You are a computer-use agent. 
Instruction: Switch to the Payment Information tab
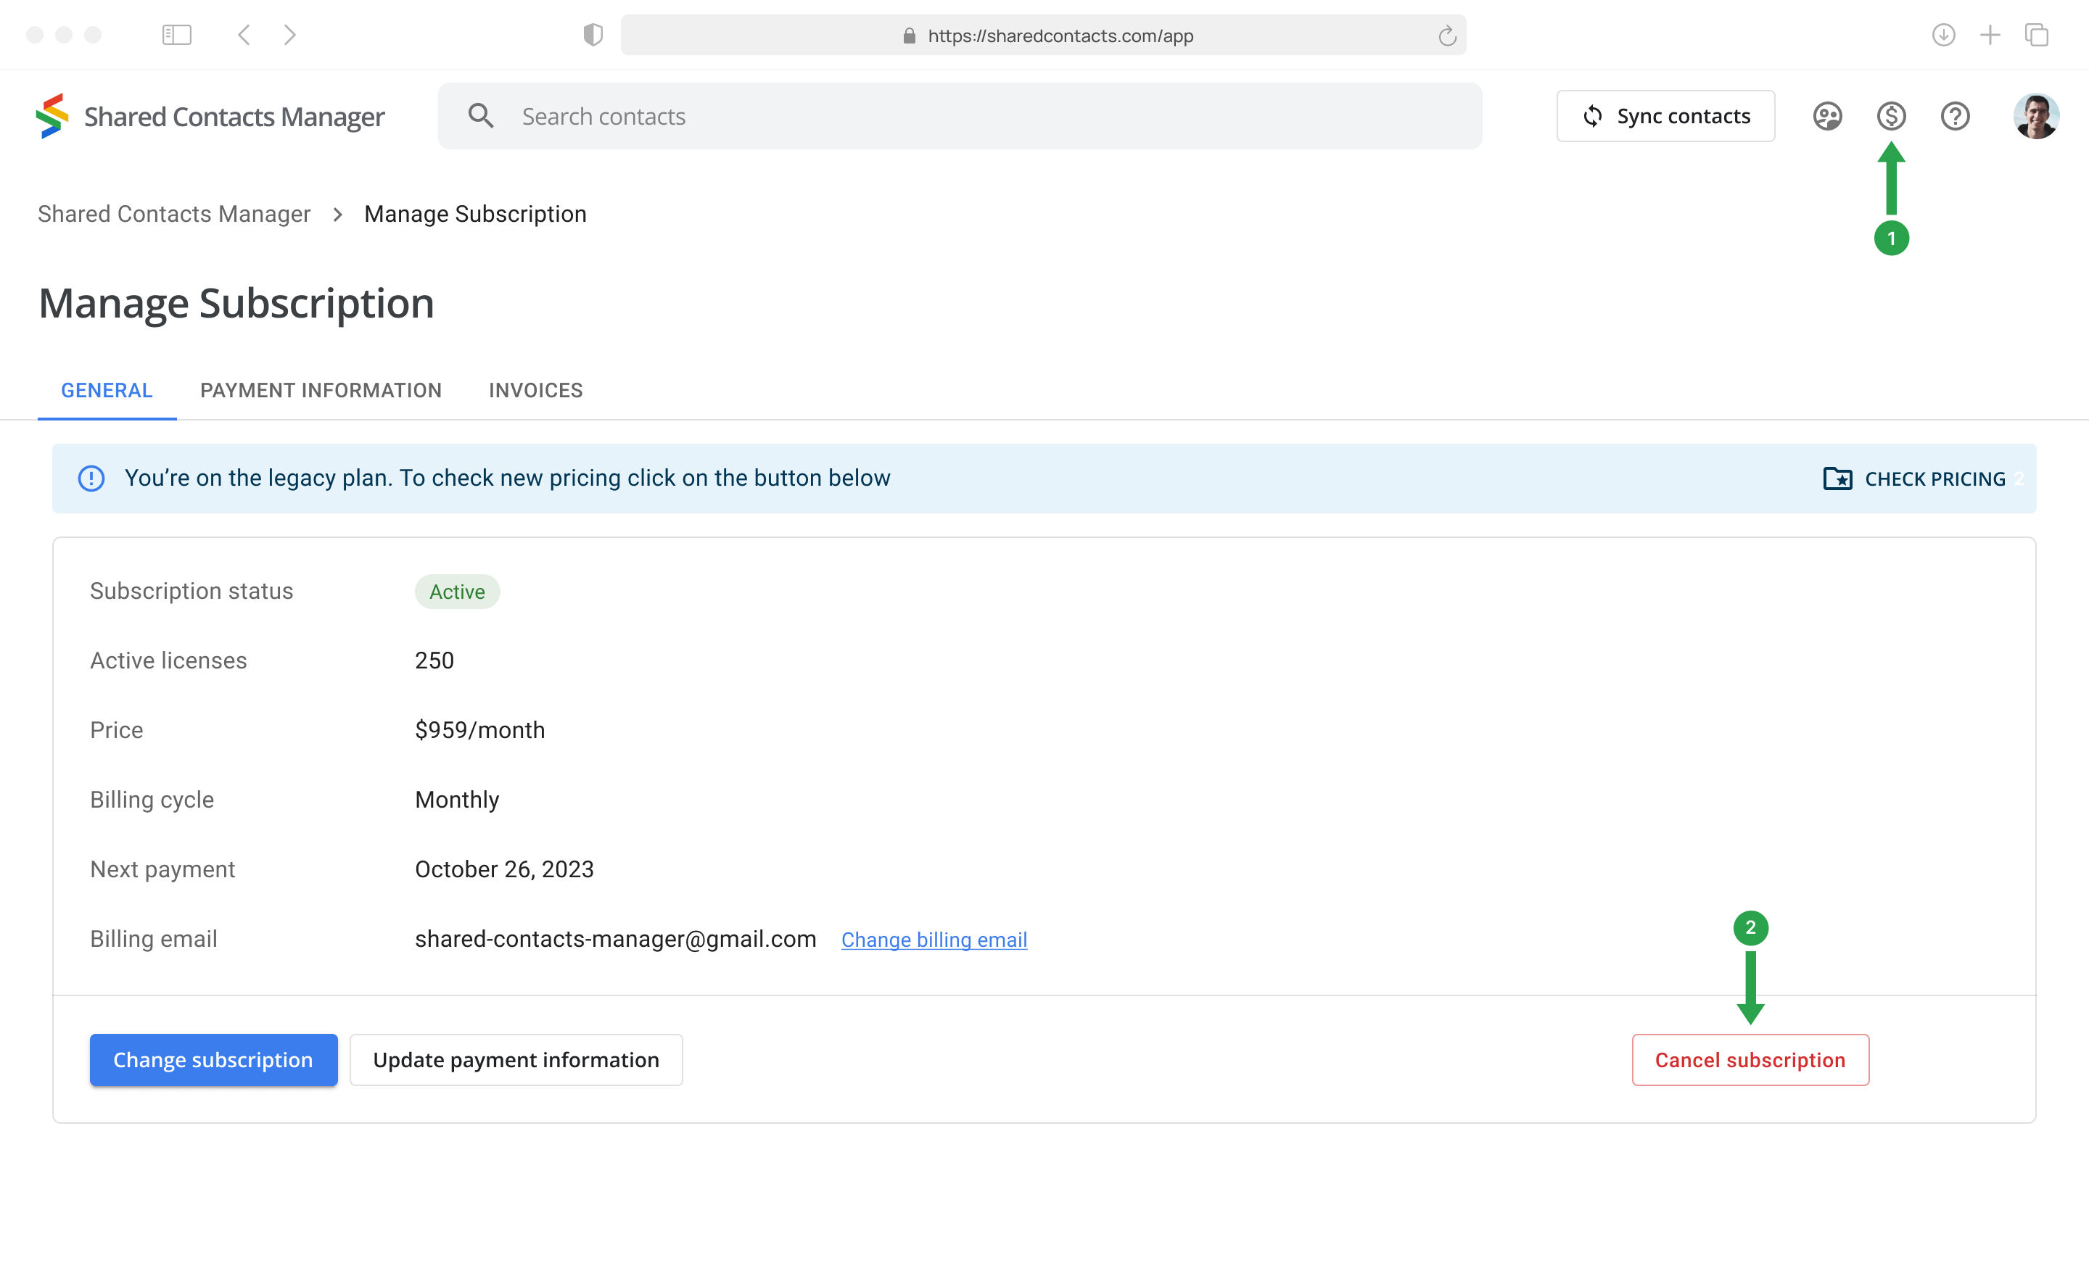tap(321, 390)
